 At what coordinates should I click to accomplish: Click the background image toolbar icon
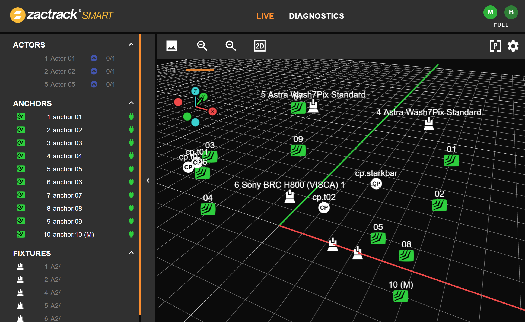pyautogui.click(x=171, y=46)
